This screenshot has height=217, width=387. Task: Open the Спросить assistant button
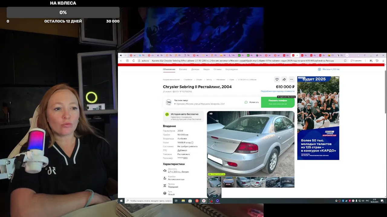coord(356,61)
